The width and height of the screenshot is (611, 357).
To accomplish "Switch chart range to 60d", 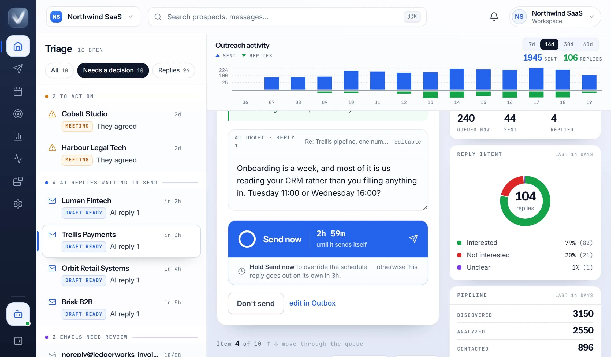I will click(588, 44).
